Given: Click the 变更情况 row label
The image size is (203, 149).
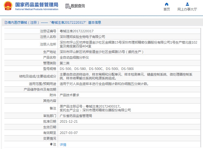Looking at the screenshot, I should 50,139.
